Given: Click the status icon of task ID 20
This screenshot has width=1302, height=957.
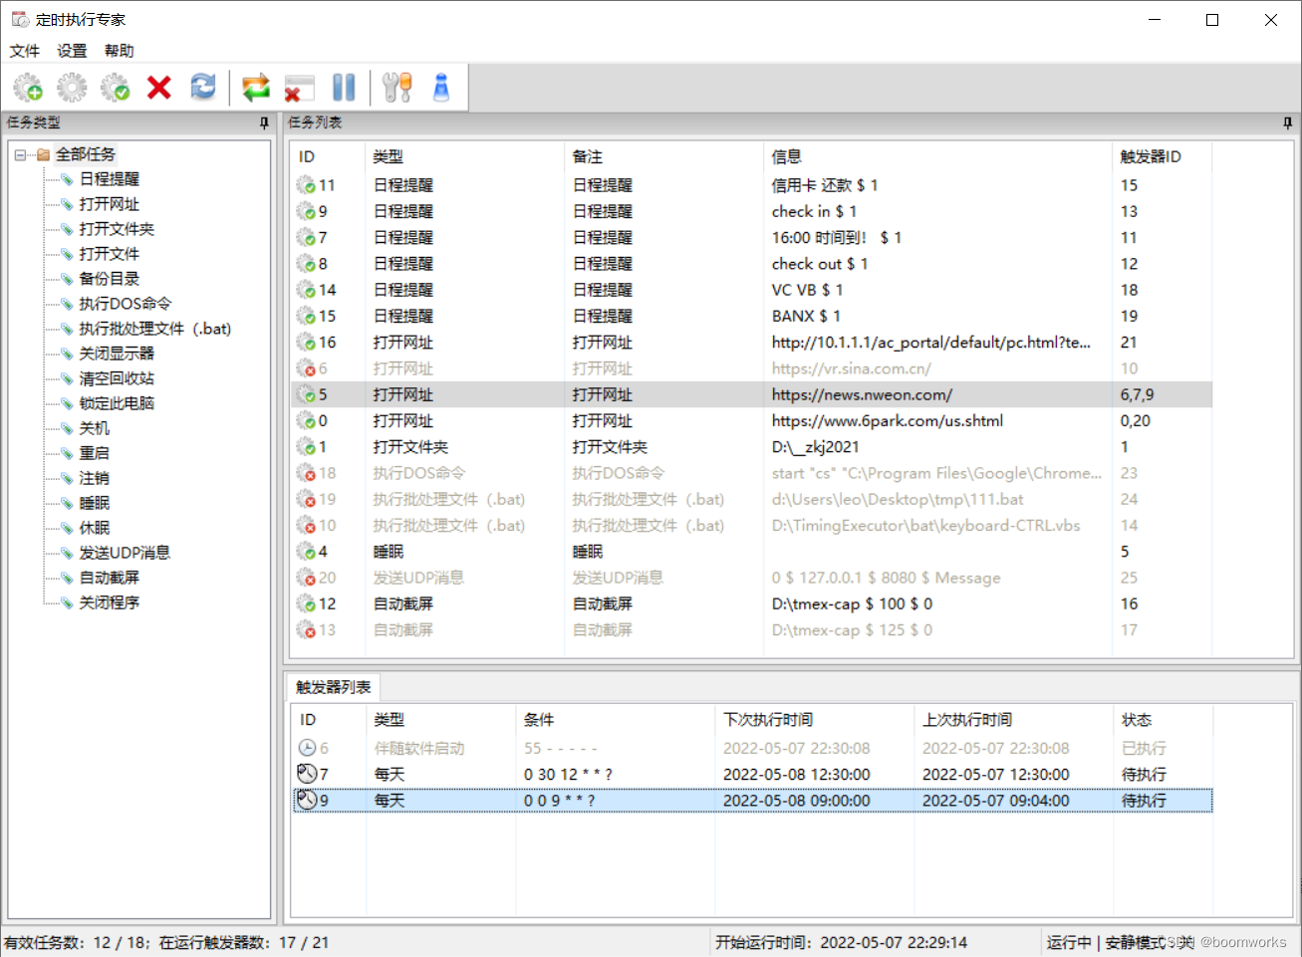Looking at the screenshot, I should click(x=306, y=578).
